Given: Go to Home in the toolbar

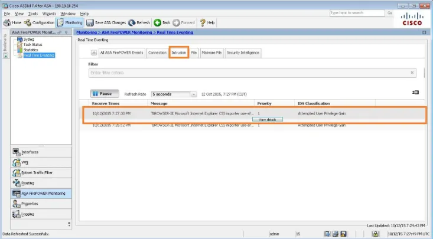Looking at the screenshot, I should coord(12,22).
